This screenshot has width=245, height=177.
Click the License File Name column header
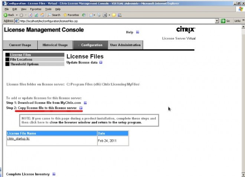pos(52,134)
